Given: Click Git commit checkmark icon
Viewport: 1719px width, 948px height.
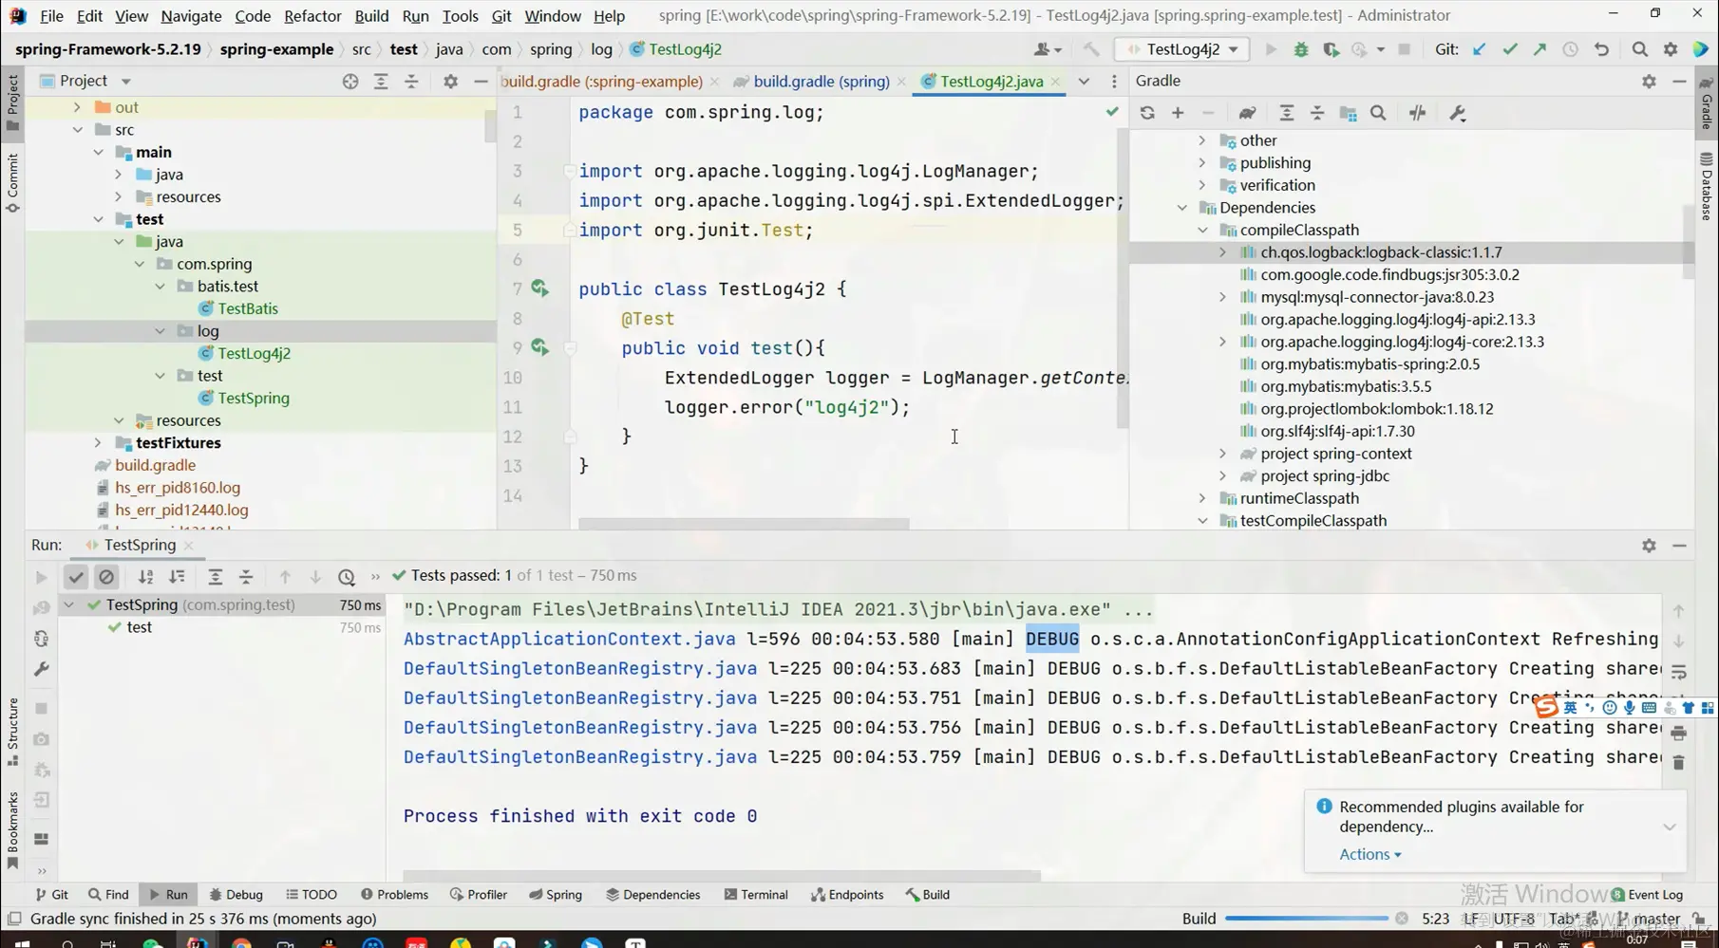Looking at the screenshot, I should (x=1510, y=49).
